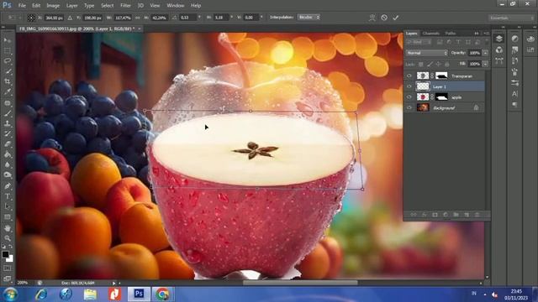Open the Opacity slider dropdown arrow
The image size is (538, 302).
click(x=485, y=53)
